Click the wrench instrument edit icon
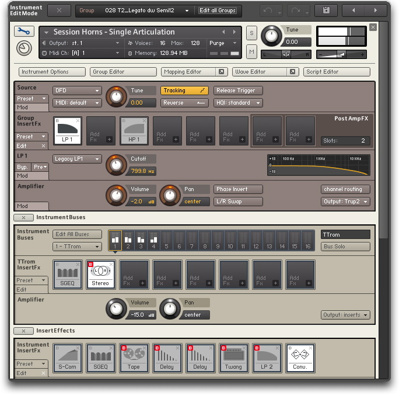This screenshot has height=395, width=399. [24, 32]
